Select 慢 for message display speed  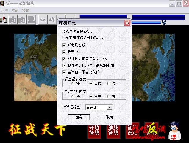coord(74,84)
